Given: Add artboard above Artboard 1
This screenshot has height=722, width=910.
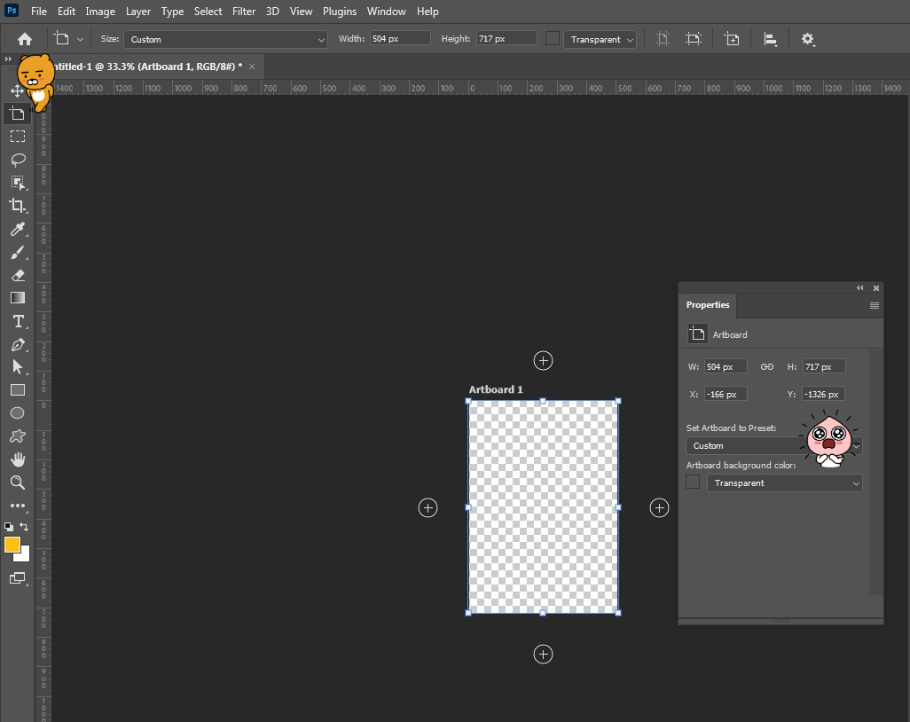Looking at the screenshot, I should point(543,361).
